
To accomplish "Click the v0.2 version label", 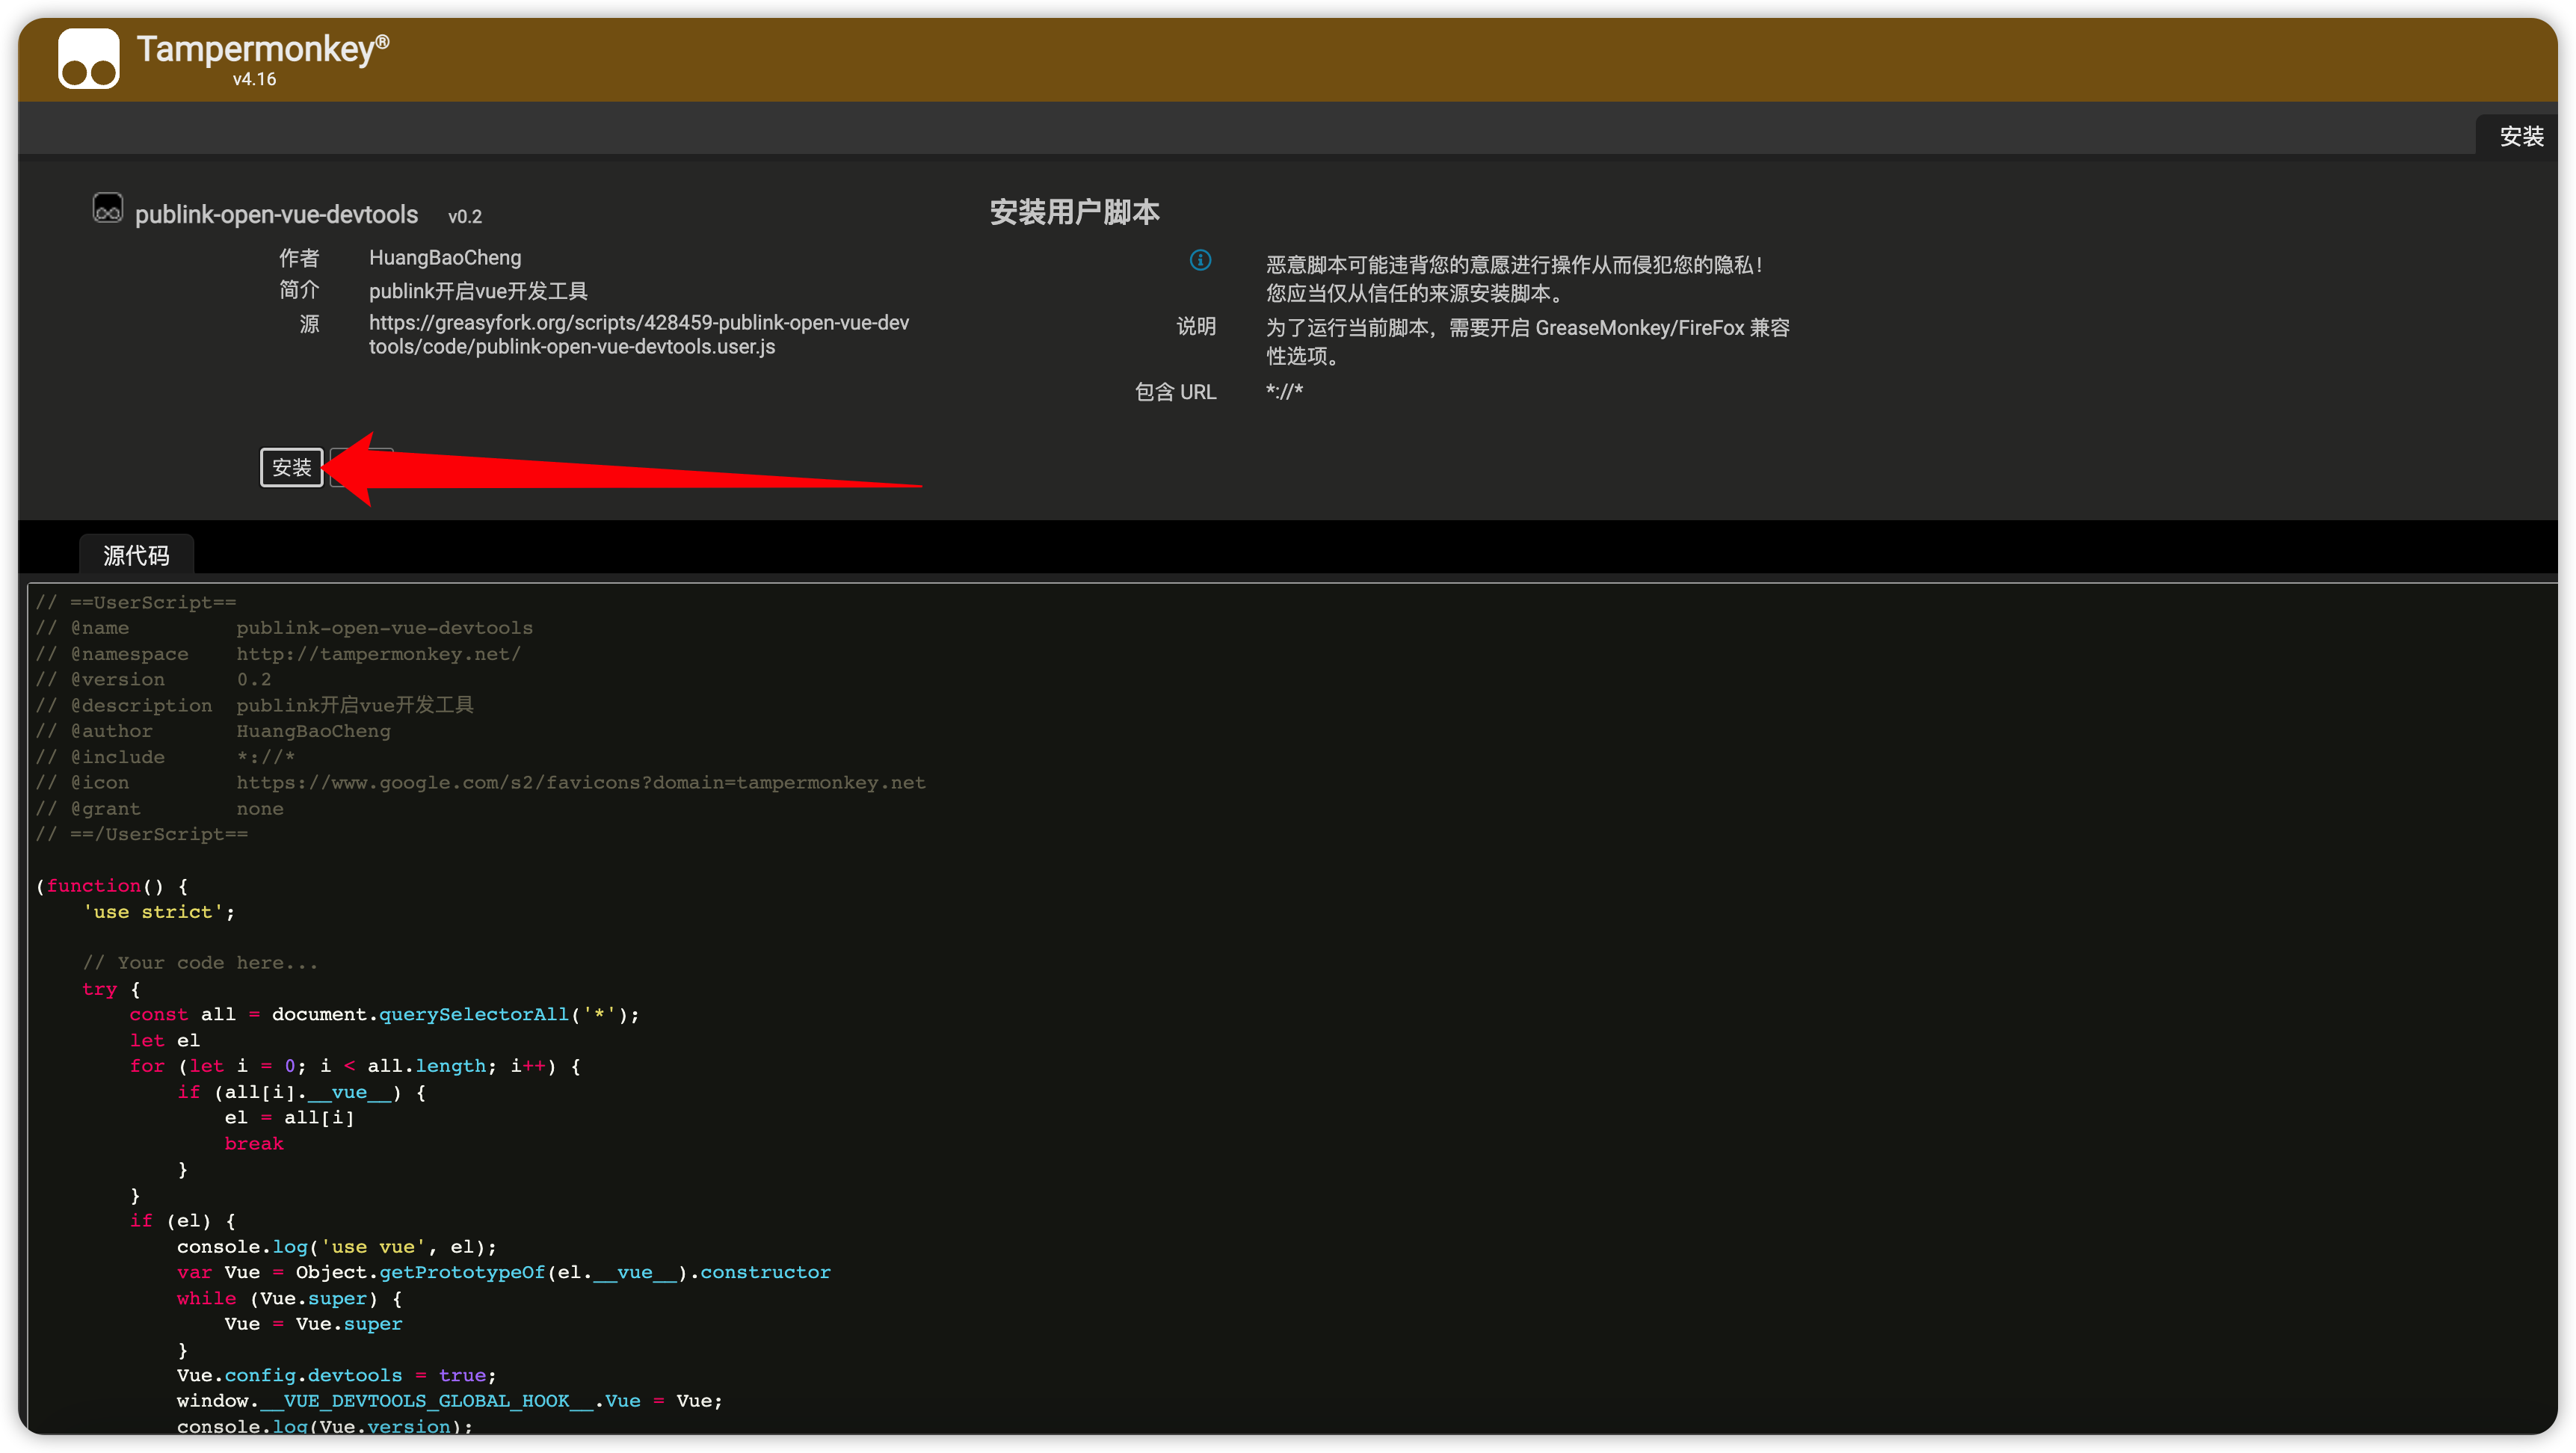I will (464, 217).
